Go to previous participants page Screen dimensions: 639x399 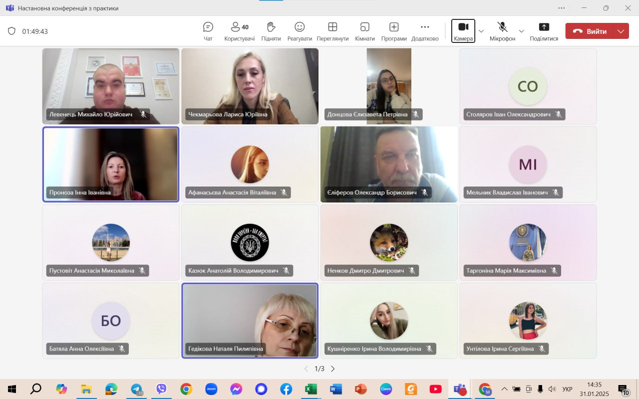307,369
